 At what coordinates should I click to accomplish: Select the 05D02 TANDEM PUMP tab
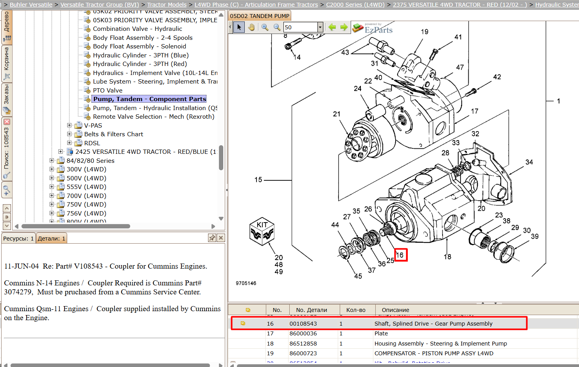tap(260, 16)
